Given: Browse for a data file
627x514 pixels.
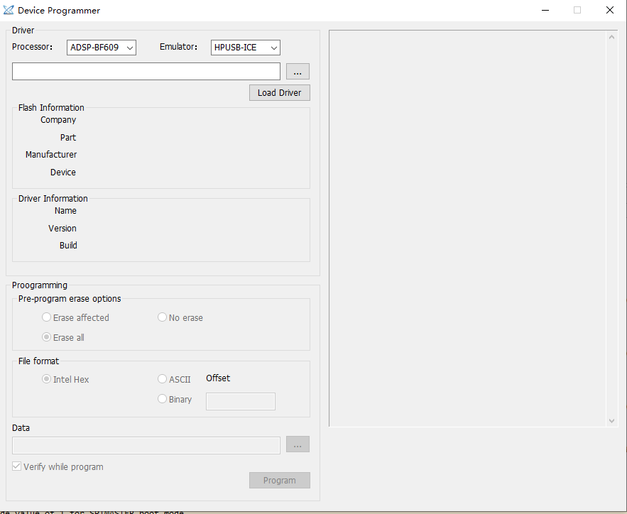Looking at the screenshot, I should [x=298, y=444].
